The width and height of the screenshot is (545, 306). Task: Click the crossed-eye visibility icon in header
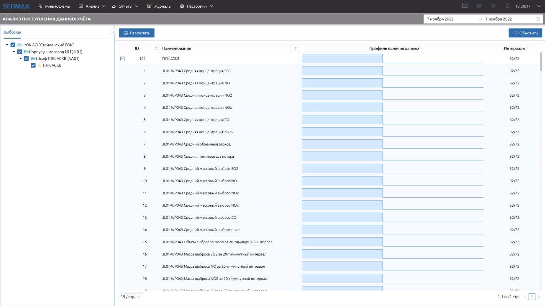479,6
